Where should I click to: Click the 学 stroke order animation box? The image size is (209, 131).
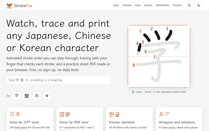coord(159,56)
